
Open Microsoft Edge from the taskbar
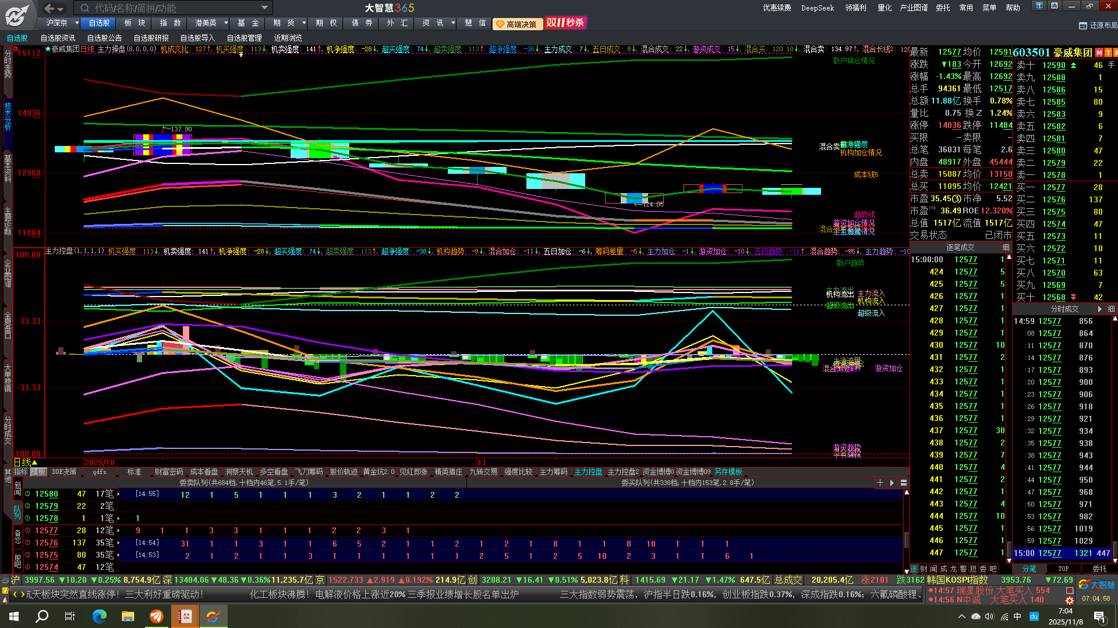pyautogui.click(x=100, y=616)
